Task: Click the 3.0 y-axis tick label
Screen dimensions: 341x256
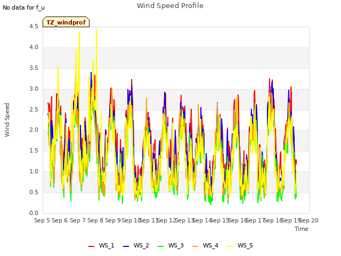Action: pos(34,89)
